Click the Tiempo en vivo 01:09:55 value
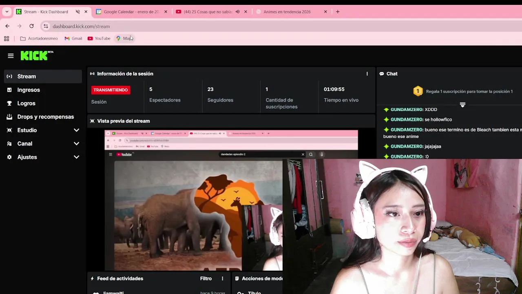Image resolution: width=522 pixels, height=294 pixels. click(x=334, y=89)
